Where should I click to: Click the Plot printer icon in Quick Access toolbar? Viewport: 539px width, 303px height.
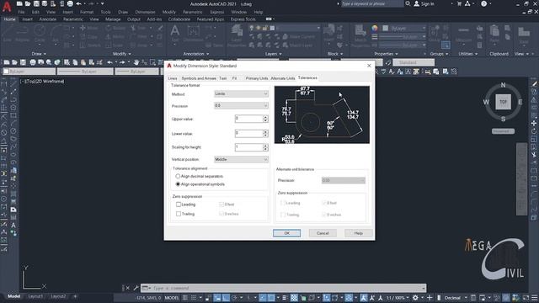coord(70,3)
